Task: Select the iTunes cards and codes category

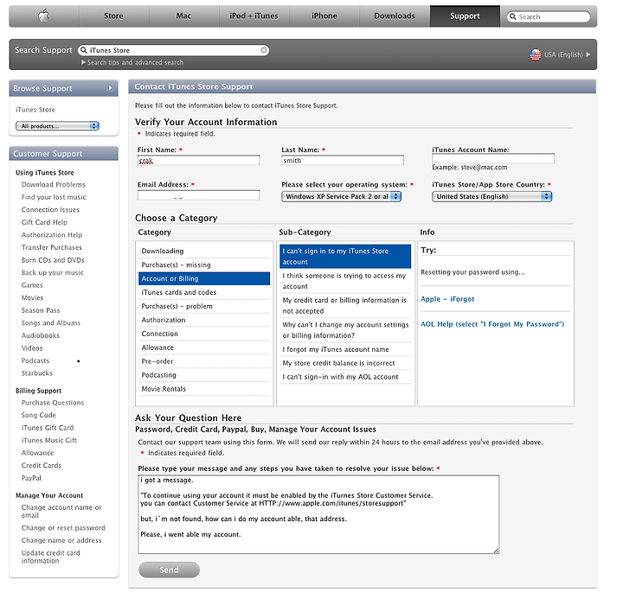Action: (x=204, y=292)
